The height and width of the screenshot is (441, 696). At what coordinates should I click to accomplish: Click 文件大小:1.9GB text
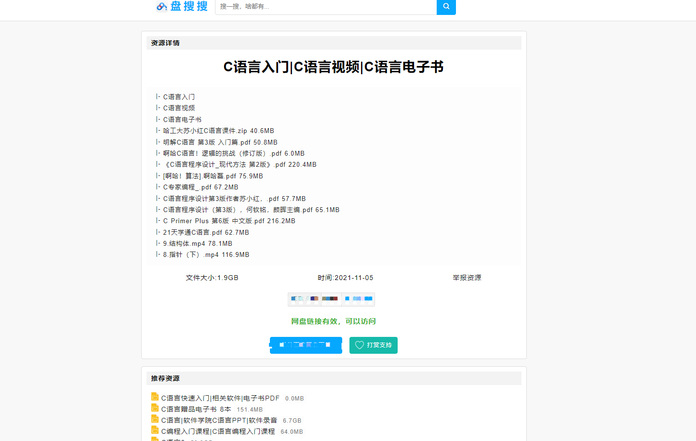point(212,278)
